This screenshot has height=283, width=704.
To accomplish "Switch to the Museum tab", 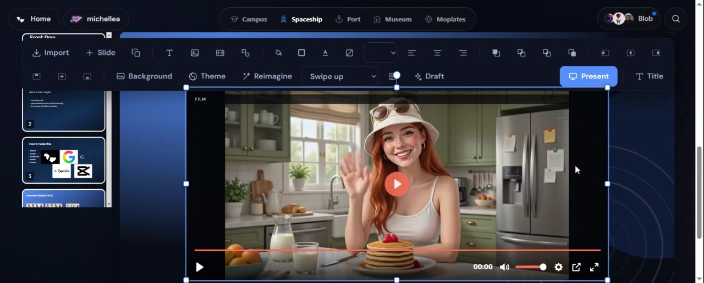I will click(x=392, y=19).
